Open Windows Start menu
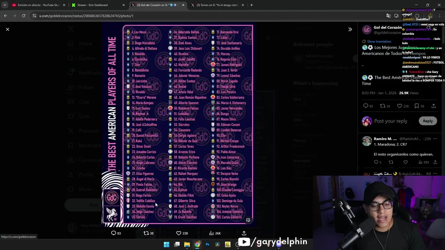Viewport: 445px width, 250px height. tap(167, 244)
